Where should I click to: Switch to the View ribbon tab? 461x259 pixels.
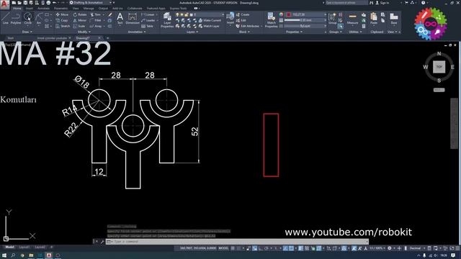(76, 9)
